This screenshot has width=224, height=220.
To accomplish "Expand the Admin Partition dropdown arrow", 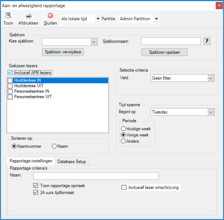I will [x=157, y=19].
